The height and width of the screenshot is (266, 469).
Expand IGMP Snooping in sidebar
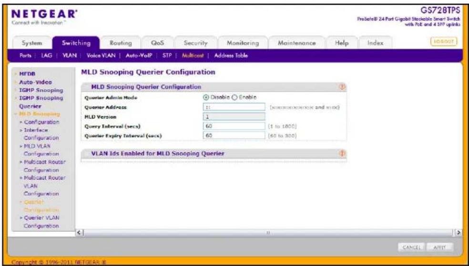point(41,90)
